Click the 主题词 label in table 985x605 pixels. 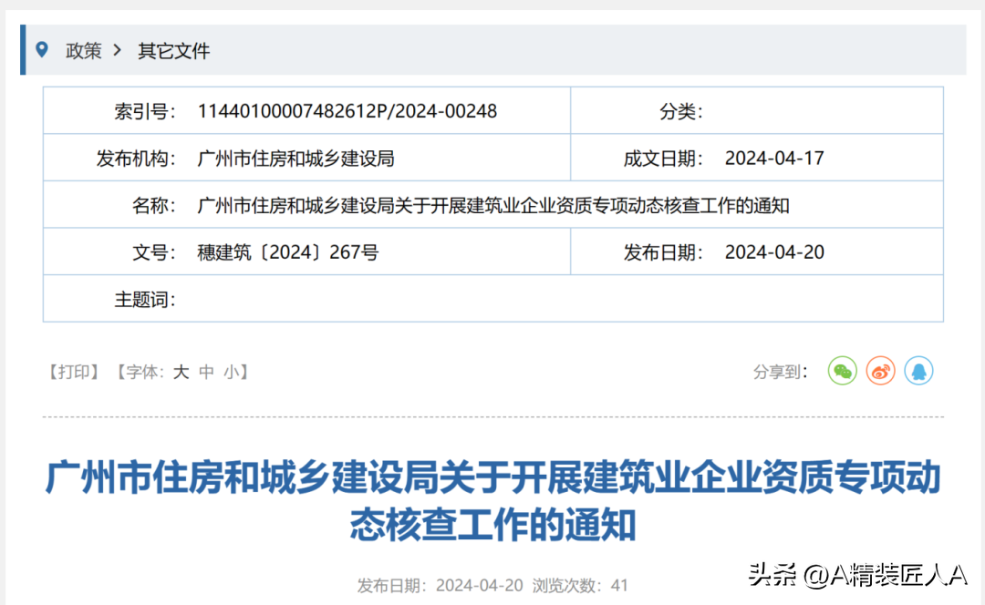(x=144, y=300)
